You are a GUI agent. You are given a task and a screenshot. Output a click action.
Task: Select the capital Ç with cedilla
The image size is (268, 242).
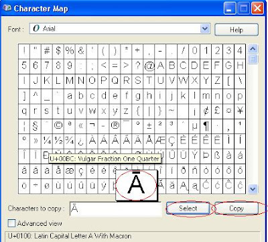click(x=172, y=141)
